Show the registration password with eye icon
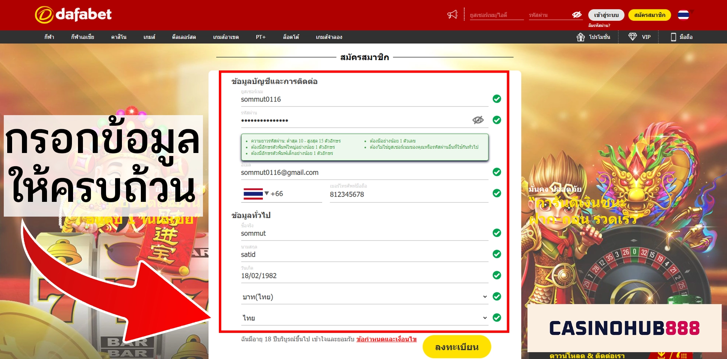Screen dimensions: 727x359 (x=478, y=120)
